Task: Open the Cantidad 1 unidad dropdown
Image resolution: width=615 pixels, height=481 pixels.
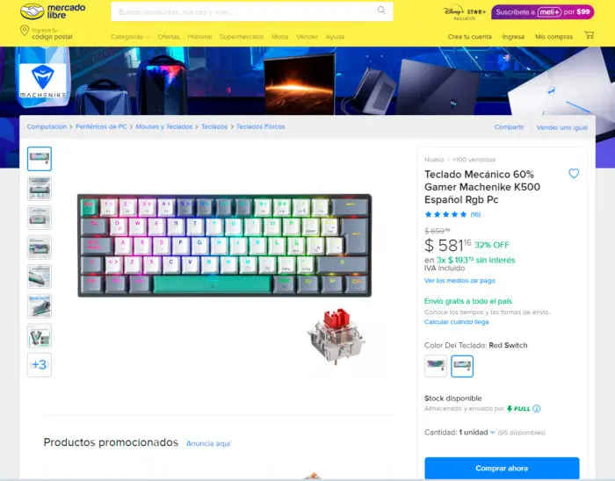Action: coord(477,433)
